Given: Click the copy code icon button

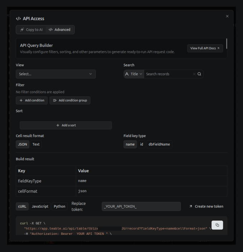Looking at the screenshot, I should pos(217,225).
